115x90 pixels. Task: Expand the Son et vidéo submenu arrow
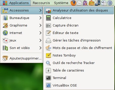point(40,48)
